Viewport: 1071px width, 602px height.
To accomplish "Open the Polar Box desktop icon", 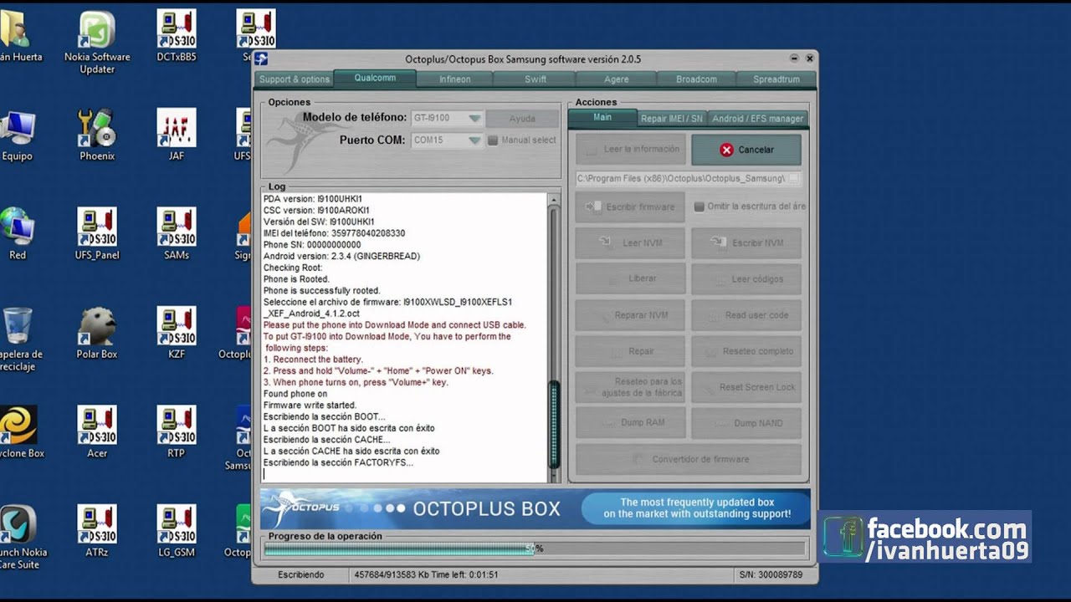I will point(97,333).
